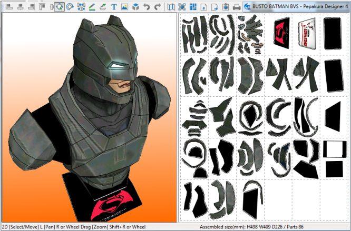Select the Input Text T tool
Image resolution: width=351 pixels, height=231 pixels.
point(114,7)
